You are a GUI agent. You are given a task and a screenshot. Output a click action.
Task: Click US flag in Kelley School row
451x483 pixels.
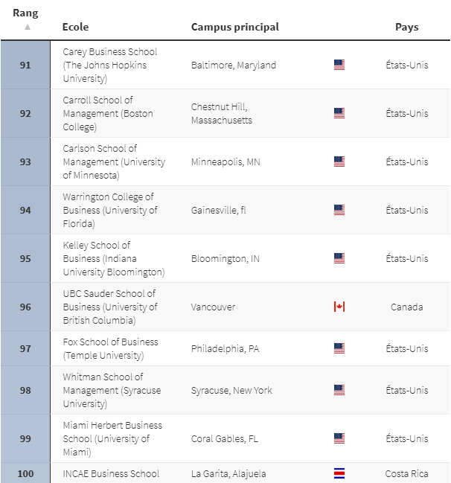coord(339,258)
